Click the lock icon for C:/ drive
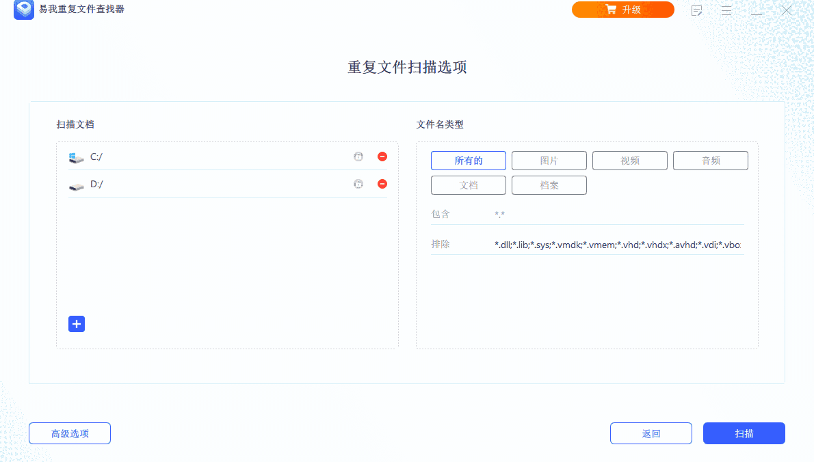The image size is (814, 462). pos(358,157)
